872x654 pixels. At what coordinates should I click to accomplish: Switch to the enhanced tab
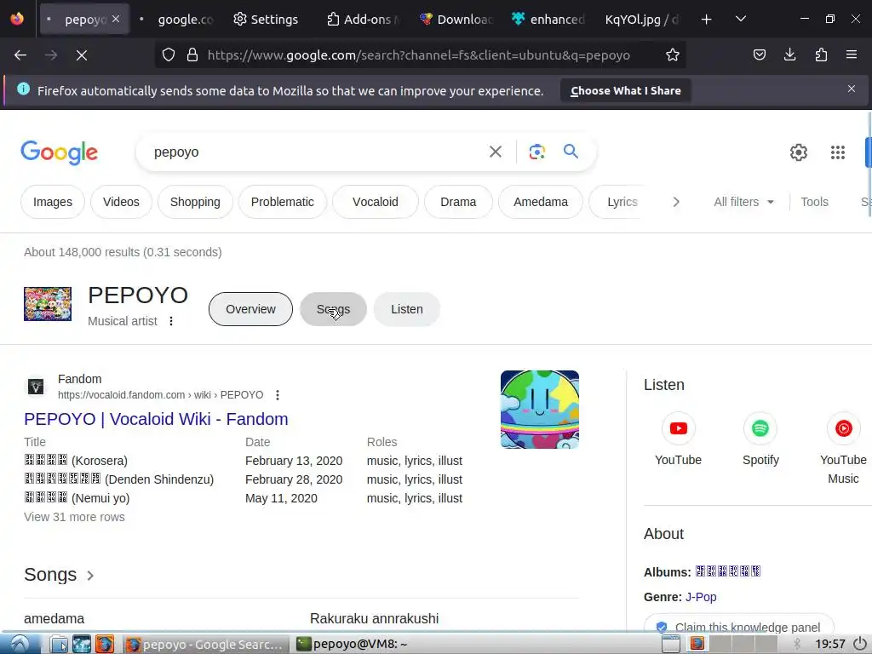click(x=549, y=20)
